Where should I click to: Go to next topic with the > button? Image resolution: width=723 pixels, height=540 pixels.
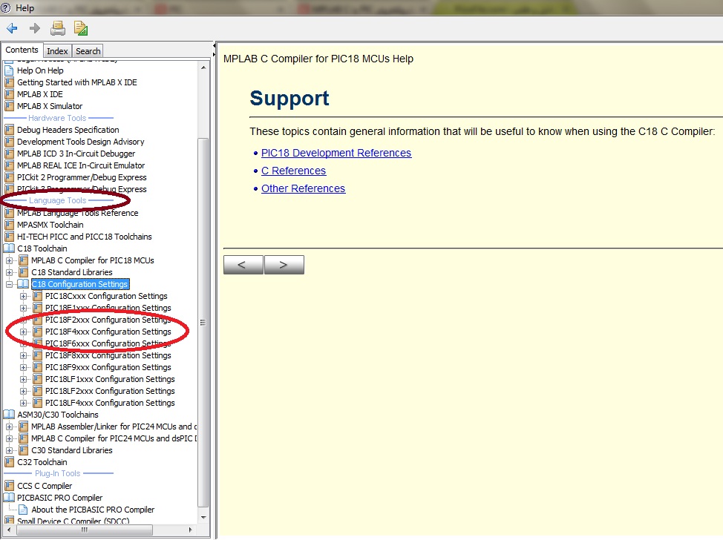click(x=284, y=265)
